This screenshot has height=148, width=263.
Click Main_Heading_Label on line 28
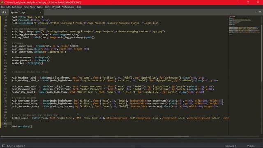(x=24, y=78)
